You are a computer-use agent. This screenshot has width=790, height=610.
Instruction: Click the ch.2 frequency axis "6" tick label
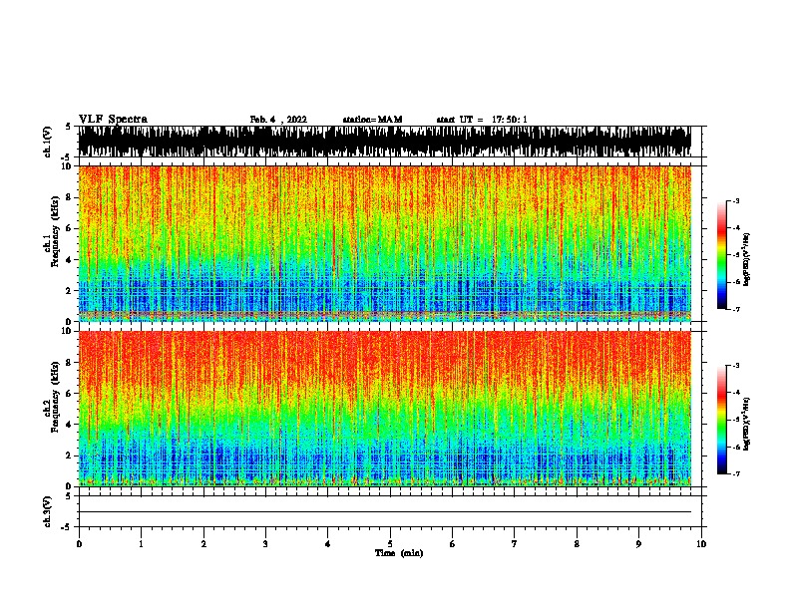point(69,394)
